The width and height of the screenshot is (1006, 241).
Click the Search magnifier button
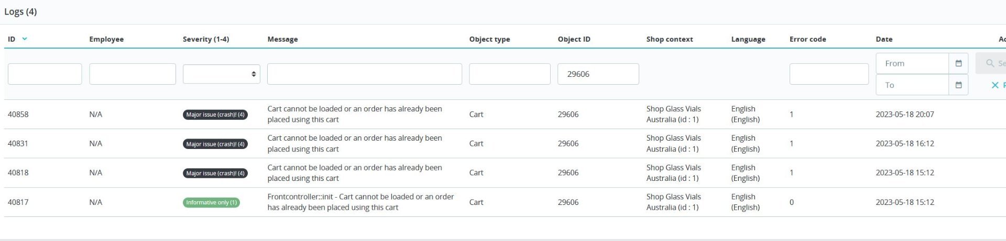click(x=991, y=63)
